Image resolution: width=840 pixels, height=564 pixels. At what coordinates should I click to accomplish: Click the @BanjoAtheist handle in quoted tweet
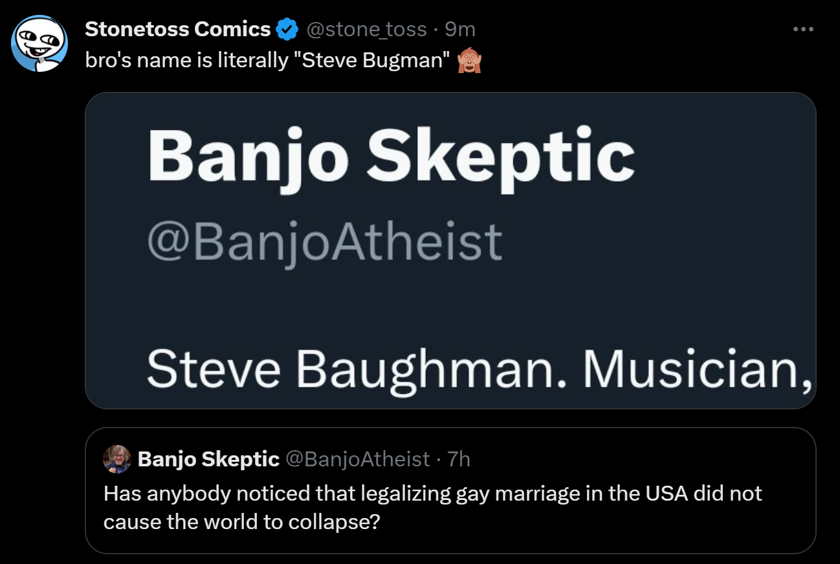(357, 459)
